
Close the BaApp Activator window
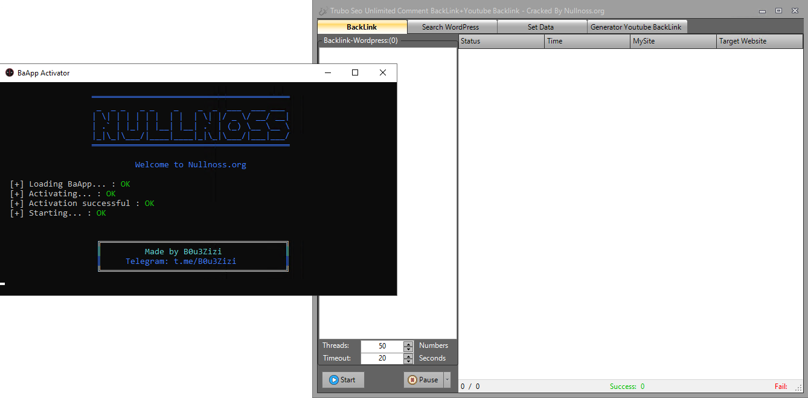[383, 72]
